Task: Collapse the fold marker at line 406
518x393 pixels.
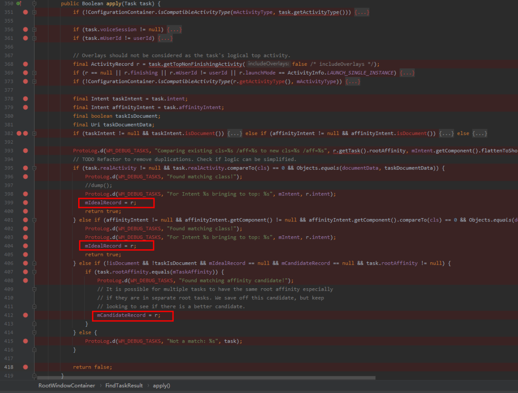Action: [34, 263]
